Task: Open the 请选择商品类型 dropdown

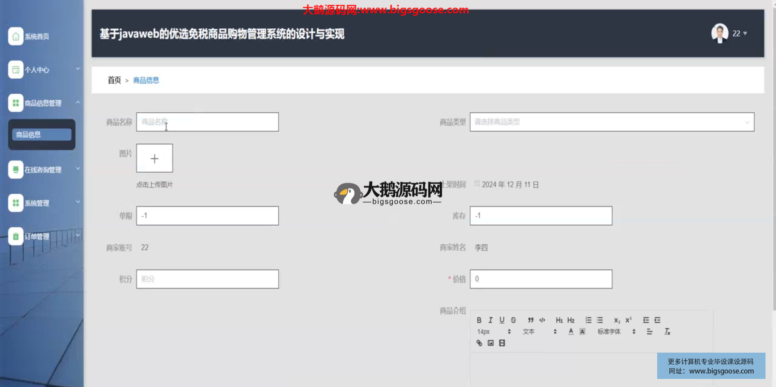Action: point(612,122)
